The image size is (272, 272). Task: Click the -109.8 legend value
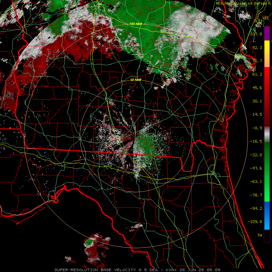click(255, 222)
